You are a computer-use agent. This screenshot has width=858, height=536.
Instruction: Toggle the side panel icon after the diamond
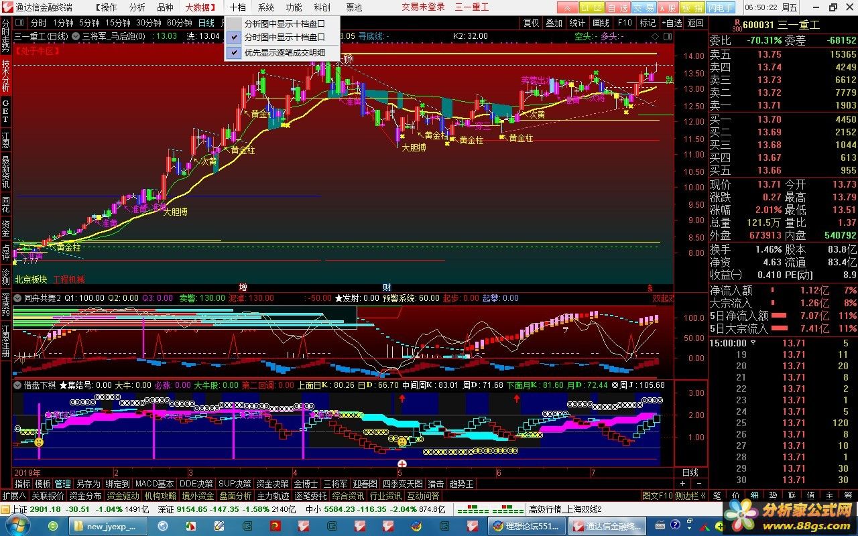(x=668, y=36)
